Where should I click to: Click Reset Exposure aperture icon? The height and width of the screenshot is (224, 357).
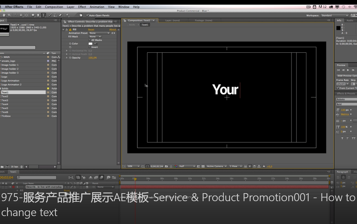tap(264, 166)
